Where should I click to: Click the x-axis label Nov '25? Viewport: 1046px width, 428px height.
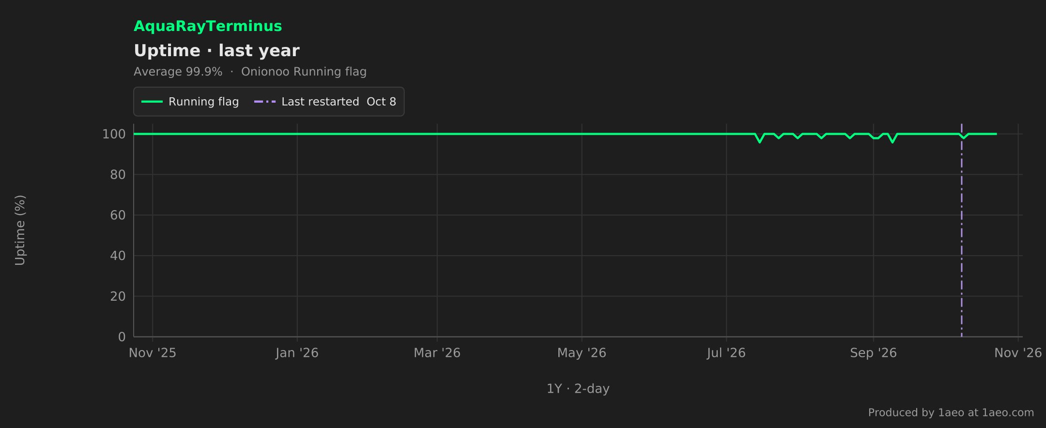pyautogui.click(x=153, y=353)
